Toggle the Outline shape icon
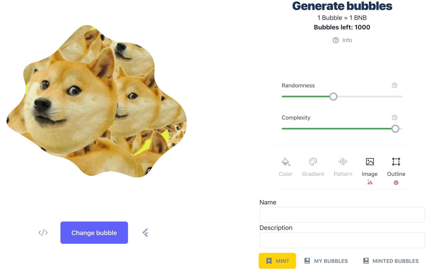This screenshot has height=274, width=427. point(396,162)
